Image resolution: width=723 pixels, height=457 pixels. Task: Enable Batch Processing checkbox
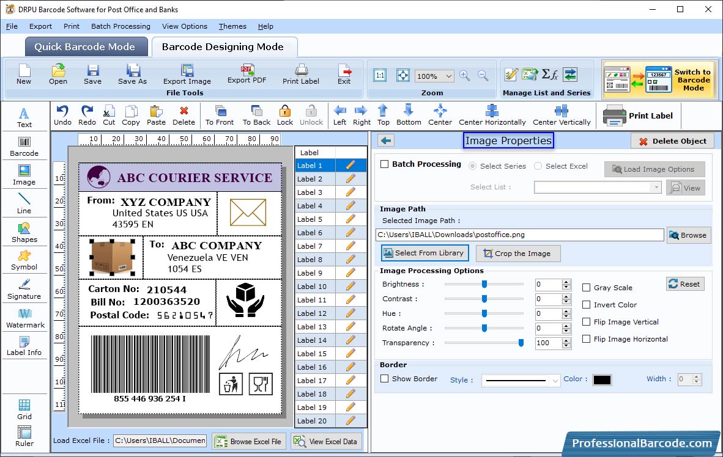point(385,164)
